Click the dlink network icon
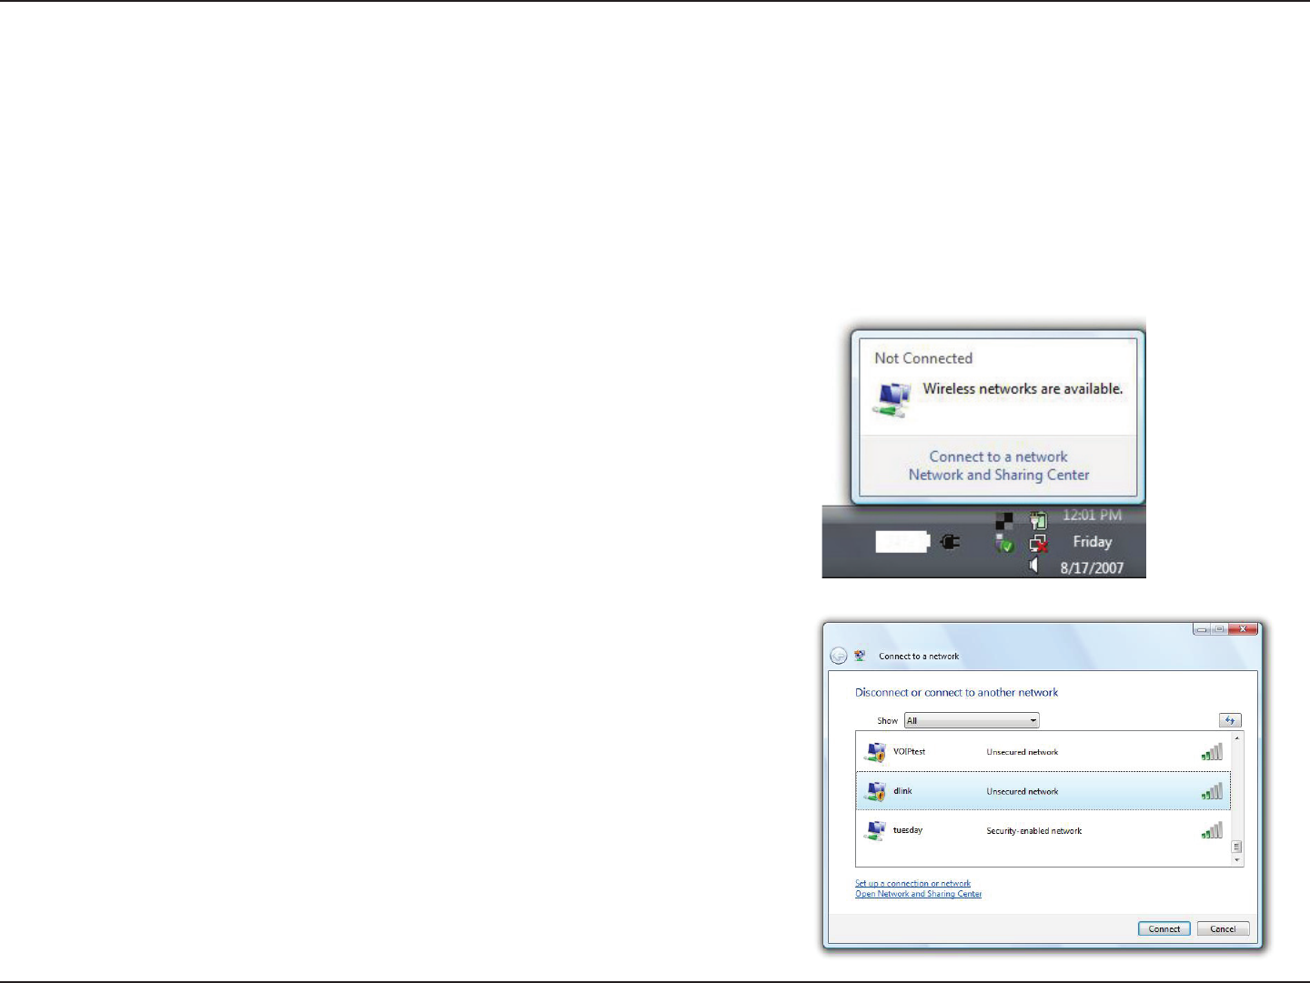Image resolution: width=1310 pixels, height=983 pixels. [x=875, y=791]
